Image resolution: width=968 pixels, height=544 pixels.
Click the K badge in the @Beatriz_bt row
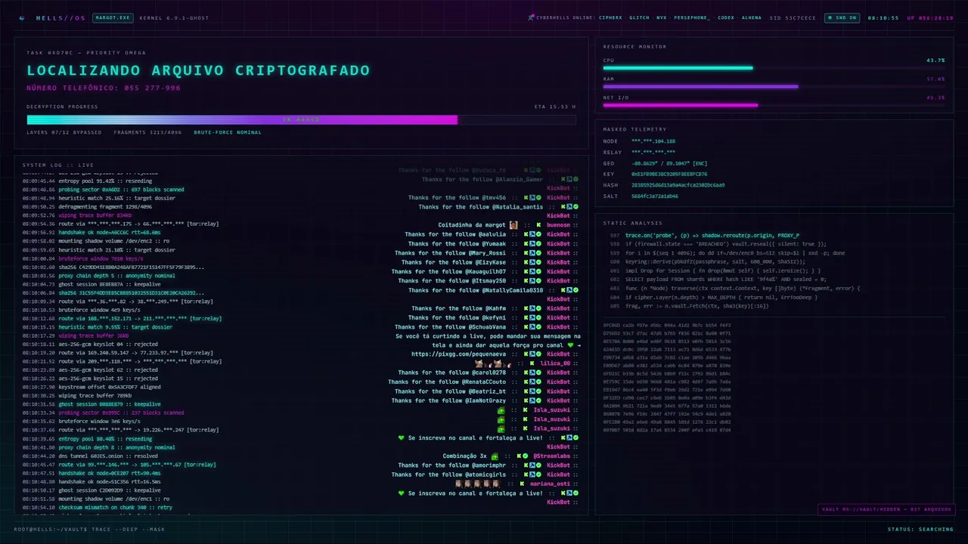pos(525,391)
